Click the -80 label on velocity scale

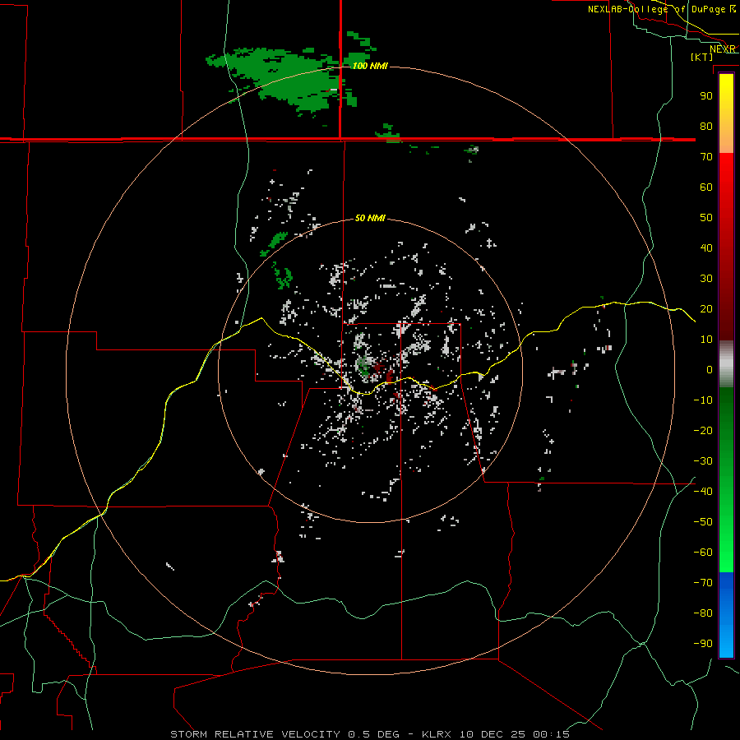coord(703,613)
